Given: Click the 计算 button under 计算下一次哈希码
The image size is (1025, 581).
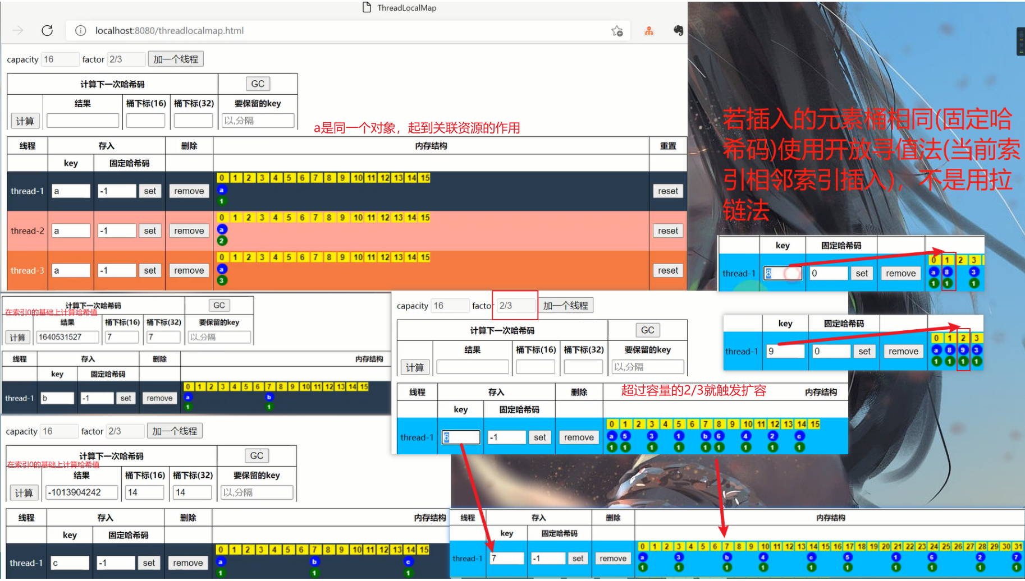Looking at the screenshot, I should [25, 121].
